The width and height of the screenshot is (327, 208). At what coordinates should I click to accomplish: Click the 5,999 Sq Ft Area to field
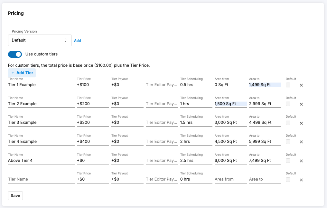click(x=265, y=142)
